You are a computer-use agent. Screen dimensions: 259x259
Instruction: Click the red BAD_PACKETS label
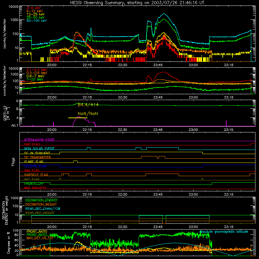pos(35,188)
